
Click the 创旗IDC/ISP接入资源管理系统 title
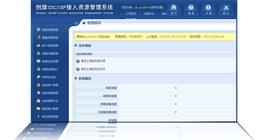(x=75, y=7)
